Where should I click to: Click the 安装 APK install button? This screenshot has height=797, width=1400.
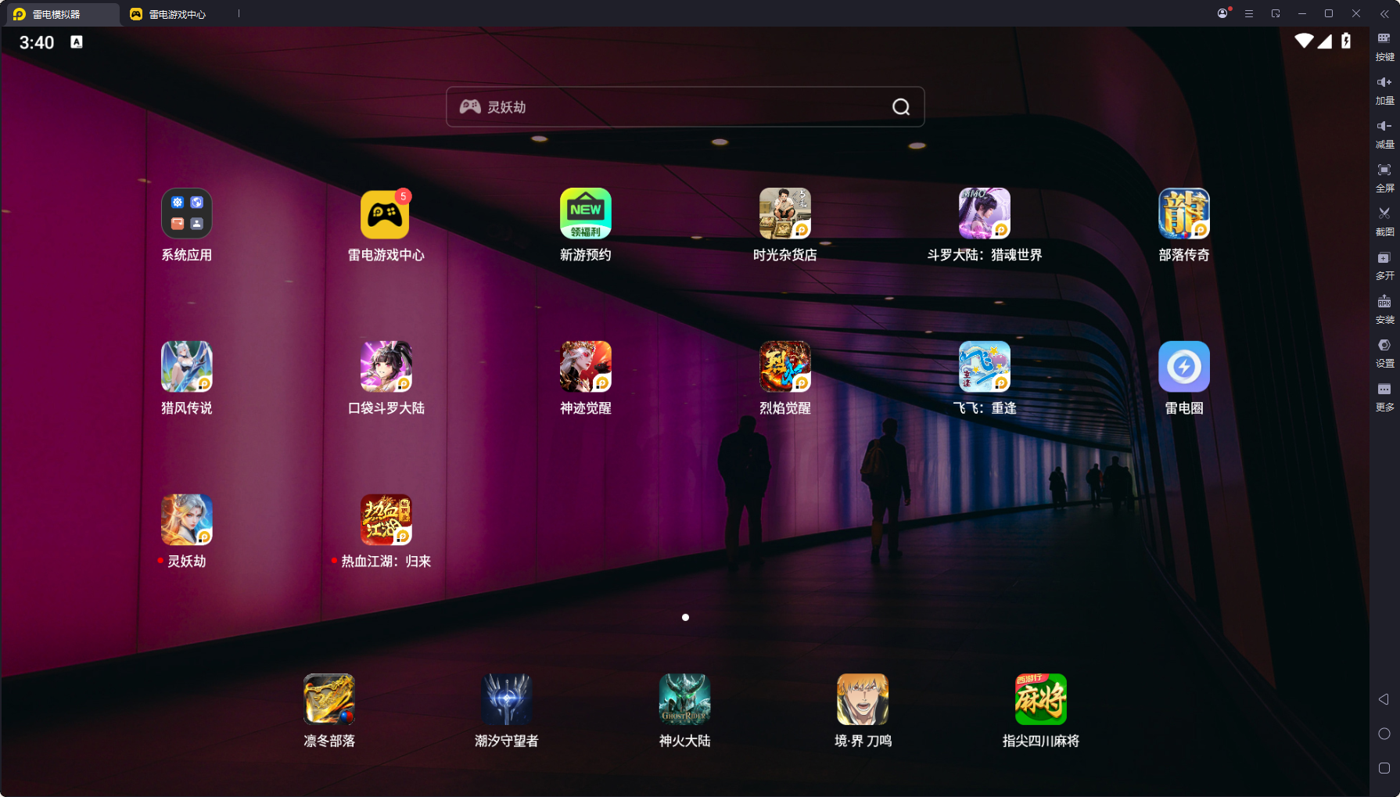1384,309
